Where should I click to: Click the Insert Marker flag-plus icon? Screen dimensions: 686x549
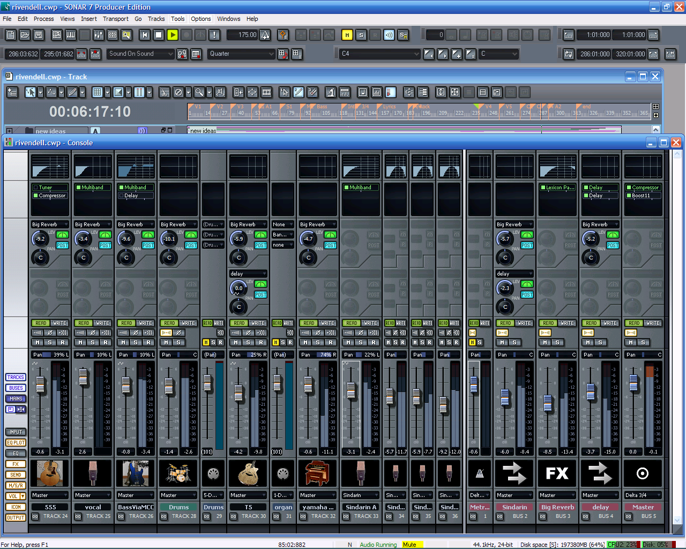point(457,54)
